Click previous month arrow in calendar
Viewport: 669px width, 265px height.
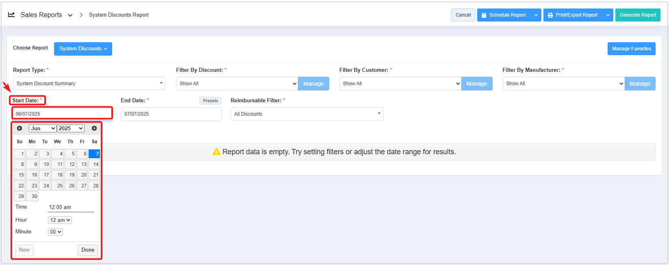20,128
